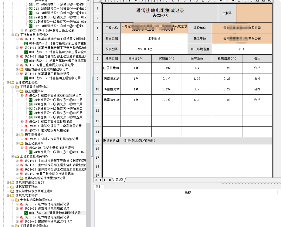
Task: Go to next sheet page arrow
Action: (x=105, y=180)
